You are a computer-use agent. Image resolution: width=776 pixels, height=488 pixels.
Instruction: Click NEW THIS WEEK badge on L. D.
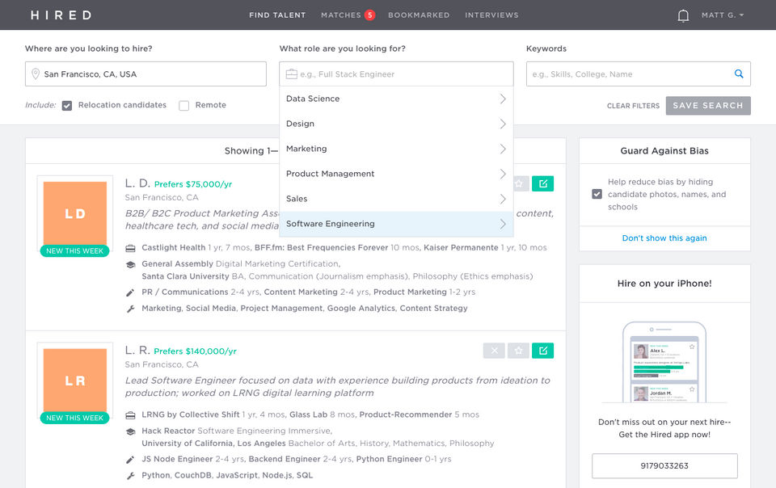tap(74, 251)
